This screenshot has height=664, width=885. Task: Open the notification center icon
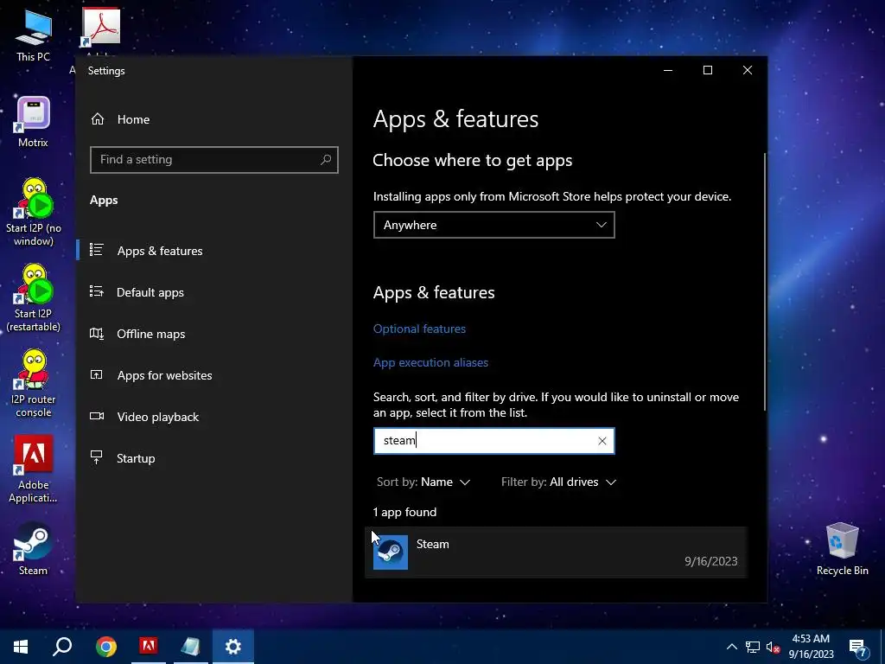(x=858, y=647)
